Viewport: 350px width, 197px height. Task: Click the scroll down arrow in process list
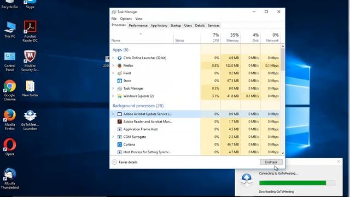pyautogui.click(x=283, y=153)
